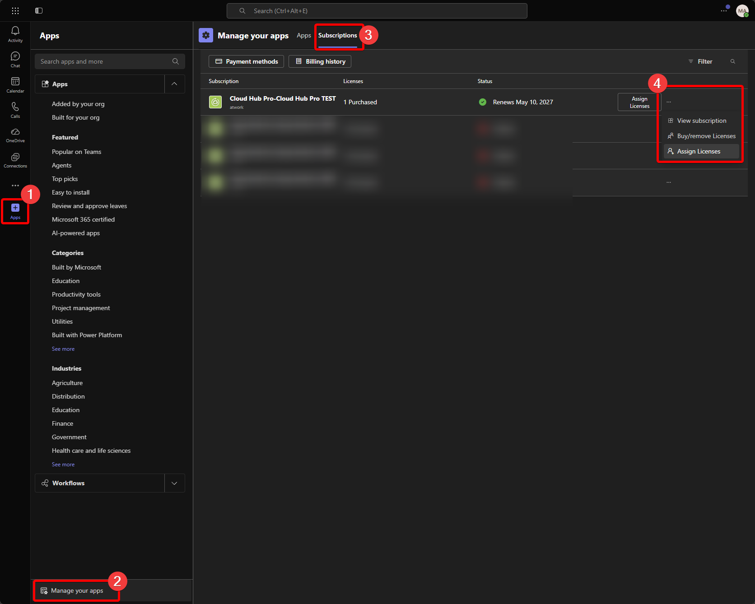Image resolution: width=755 pixels, height=604 pixels.
Task: Open more options for the last subscription row
Action: point(669,182)
